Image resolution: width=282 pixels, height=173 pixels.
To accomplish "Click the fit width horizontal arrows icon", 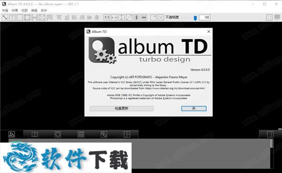I will point(114,17).
